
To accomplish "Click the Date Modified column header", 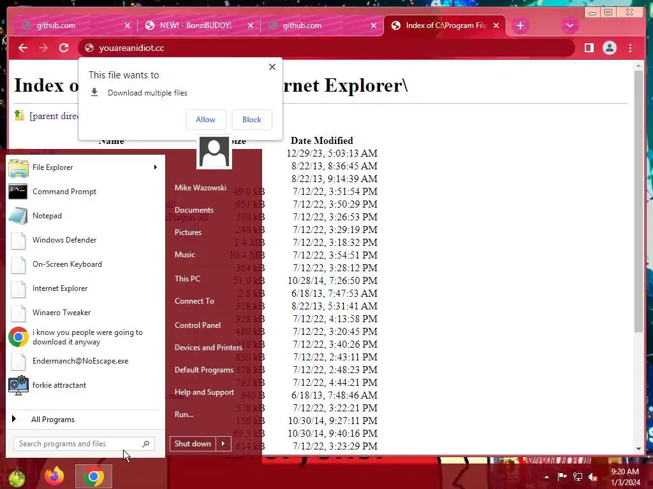I will (x=322, y=141).
